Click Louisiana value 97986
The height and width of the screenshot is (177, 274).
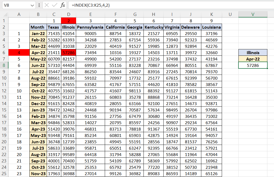(212, 110)
